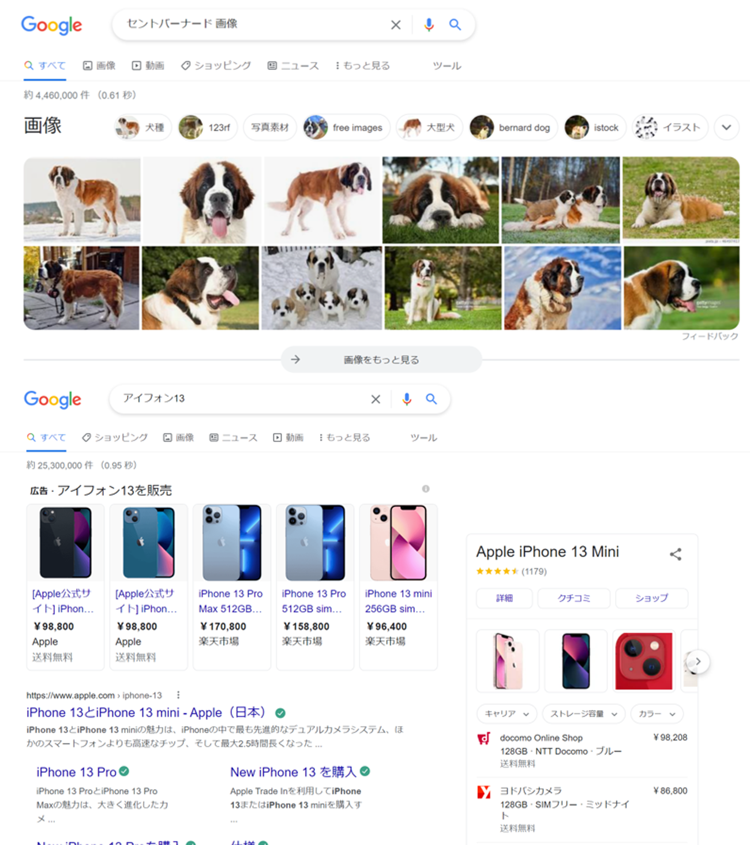Click the クチコミ button in the product panel
This screenshot has width=750, height=845.
tap(573, 598)
